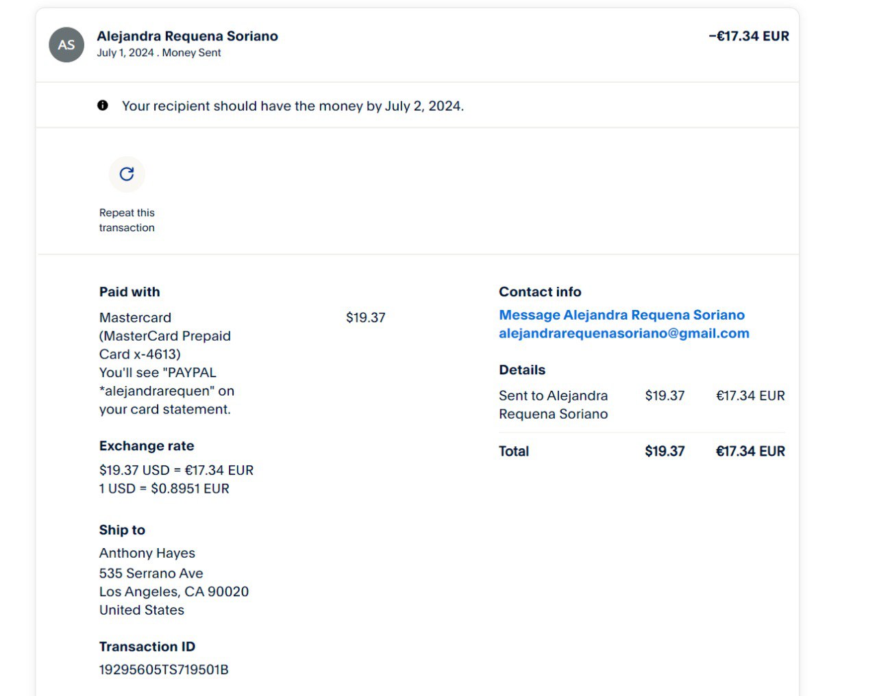Screen dimensions: 877x696
Task: Open Message Alejandra Requena Soriano link
Action: [x=621, y=315]
